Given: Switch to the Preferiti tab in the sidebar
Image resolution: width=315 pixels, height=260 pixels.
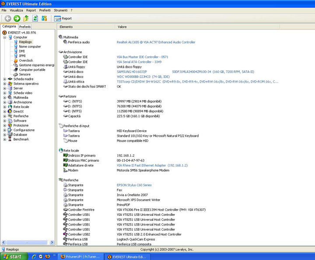Looking at the screenshot, I should [x=25, y=27].
